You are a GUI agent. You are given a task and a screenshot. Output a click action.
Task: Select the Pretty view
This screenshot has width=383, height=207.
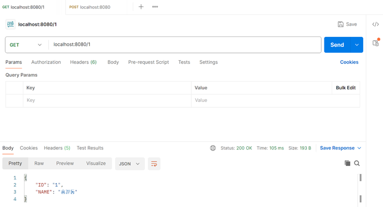pyautogui.click(x=15, y=163)
